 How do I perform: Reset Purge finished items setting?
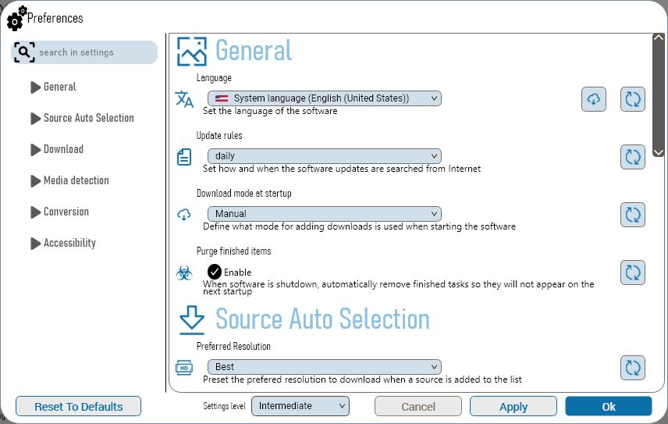pyautogui.click(x=633, y=273)
